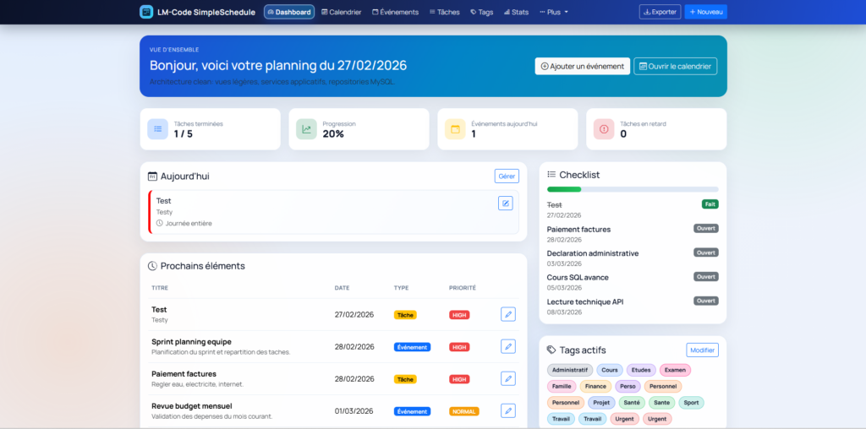Click edit pencil for Sprint planning equipe
Screen dimensions: 866x429
coord(507,346)
